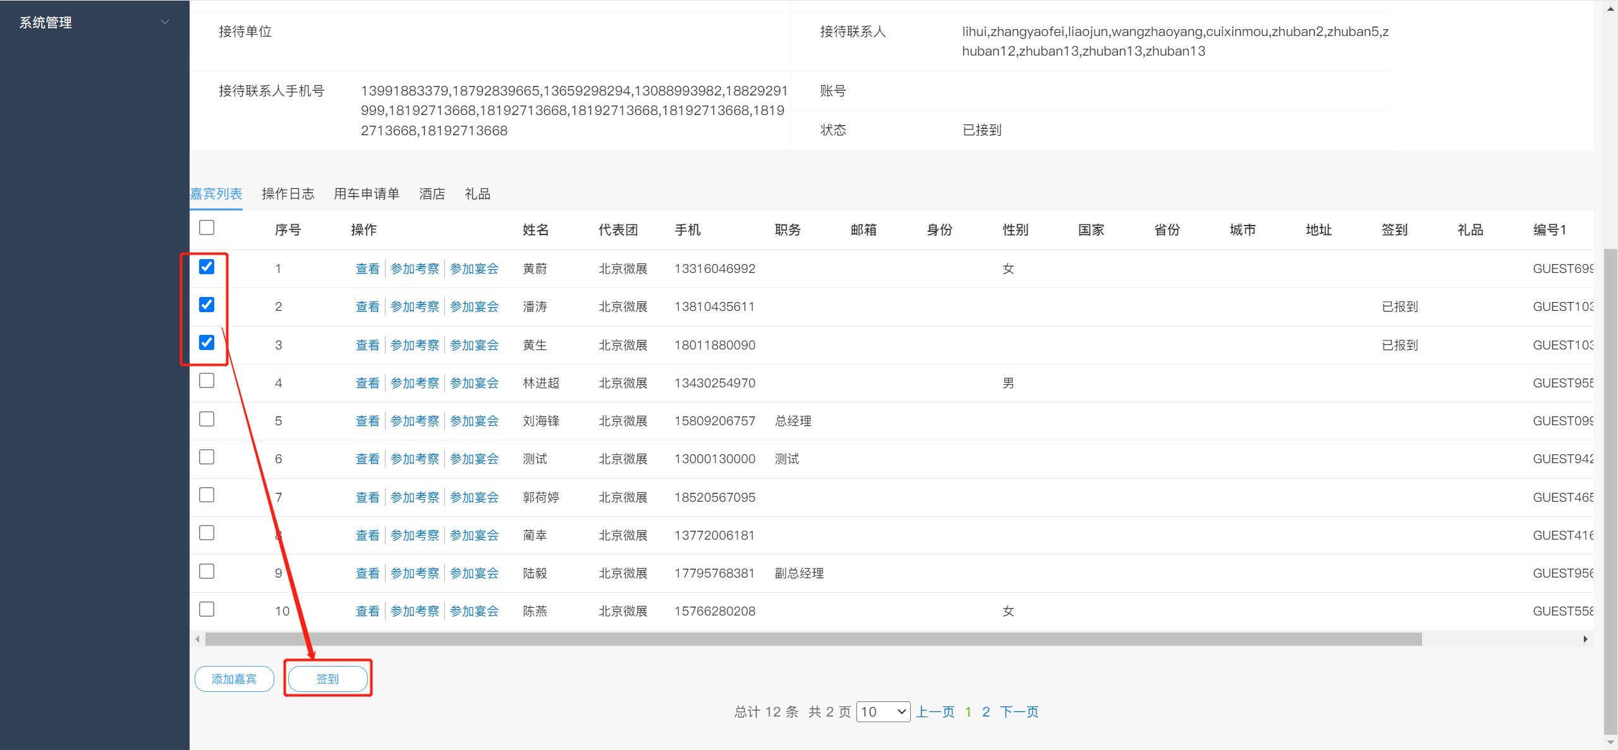
Task: Check the checkbox for row 6 测试
Action: pos(207,457)
